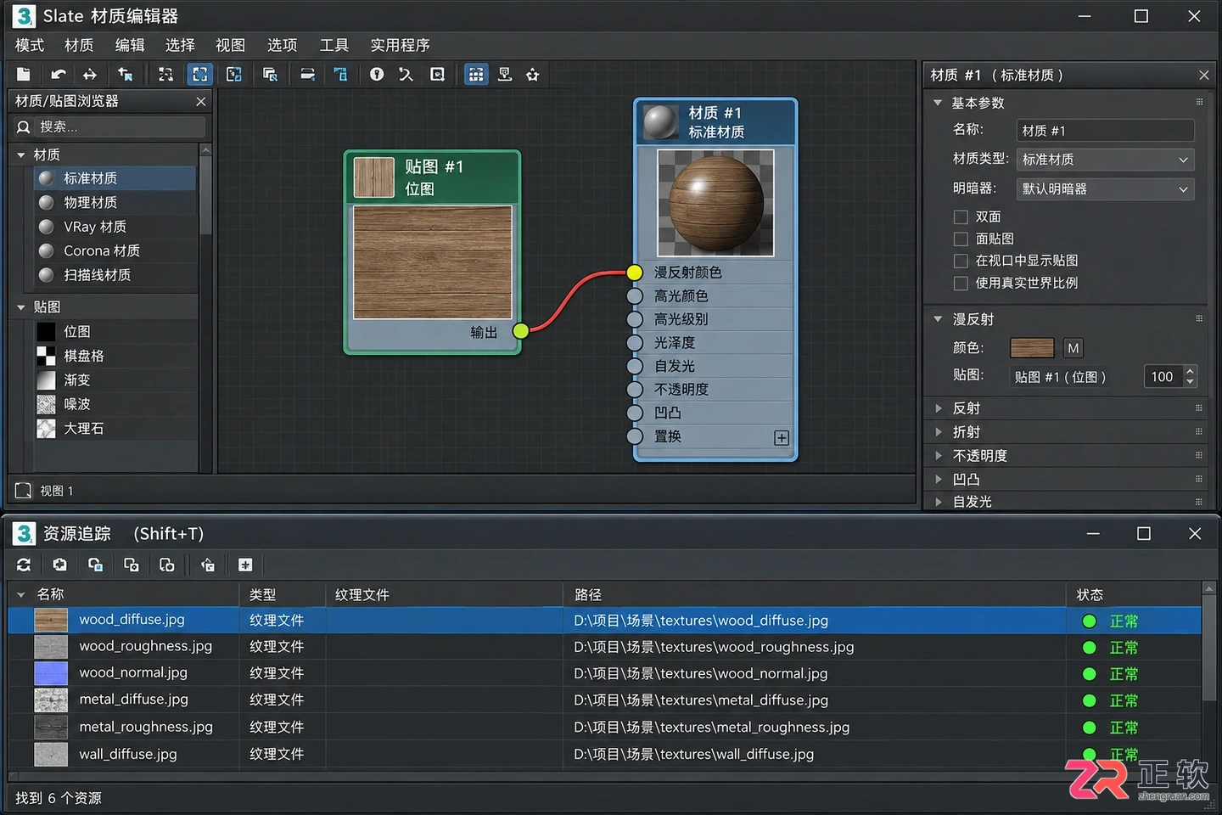This screenshot has height=815, width=1222.
Task: Collapse the 贴图 group in browser
Action: point(21,307)
